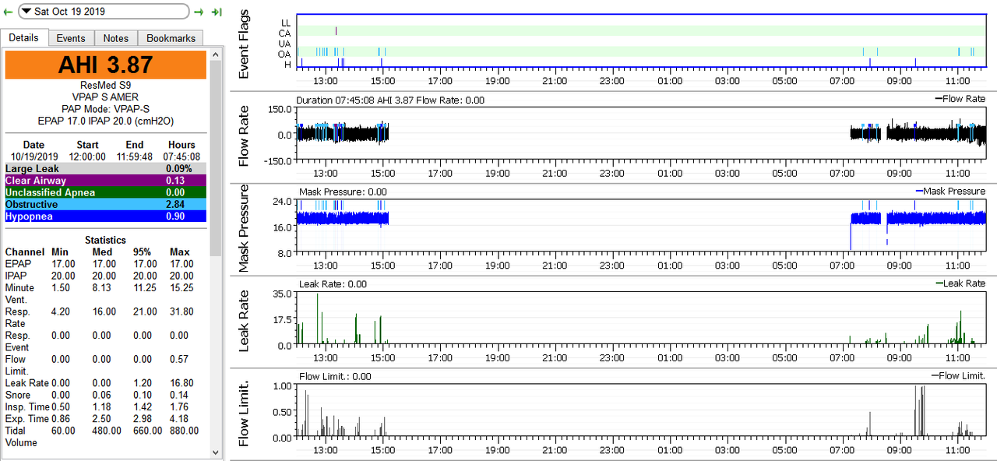The height and width of the screenshot is (461, 997).
Task: Click the 'Duration 07:45:08 AHI 3.87' graph header
Action: pos(390,100)
